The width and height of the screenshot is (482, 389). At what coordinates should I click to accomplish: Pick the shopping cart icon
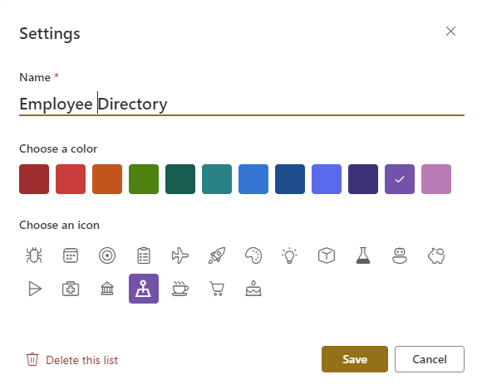coord(217,289)
